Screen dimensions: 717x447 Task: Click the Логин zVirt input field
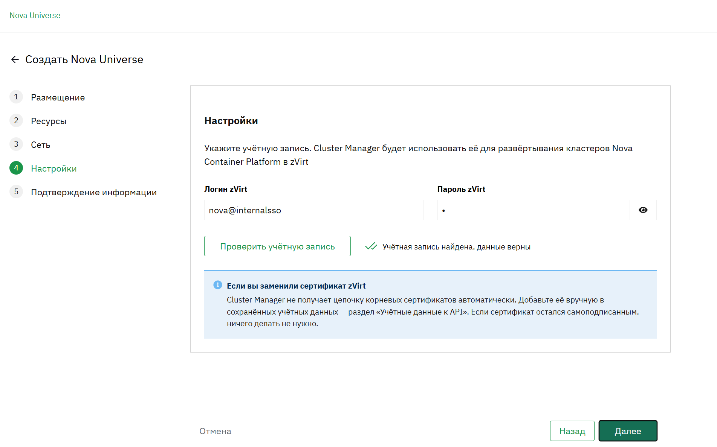click(x=314, y=210)
